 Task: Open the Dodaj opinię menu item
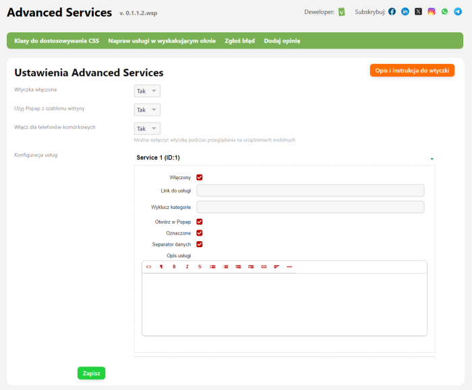click(282, 41)
